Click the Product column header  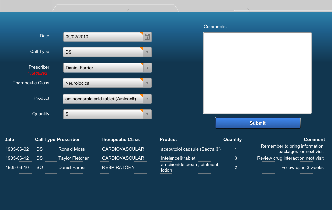[x=168, y=140]
